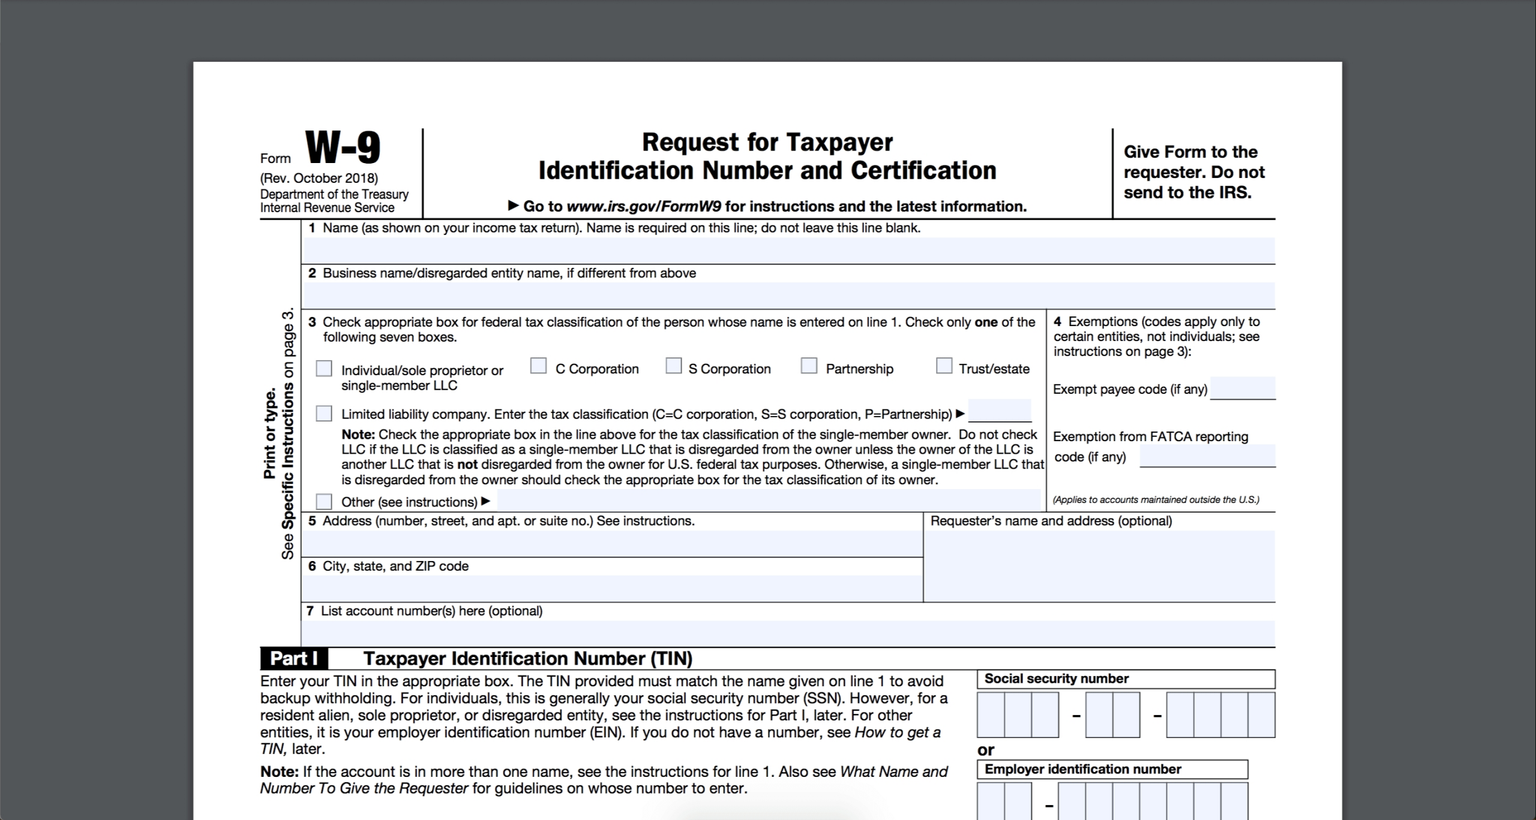The image size is (1536, 820).
Task: Select the Partnership checkbox option
Action: click(809, 366)
